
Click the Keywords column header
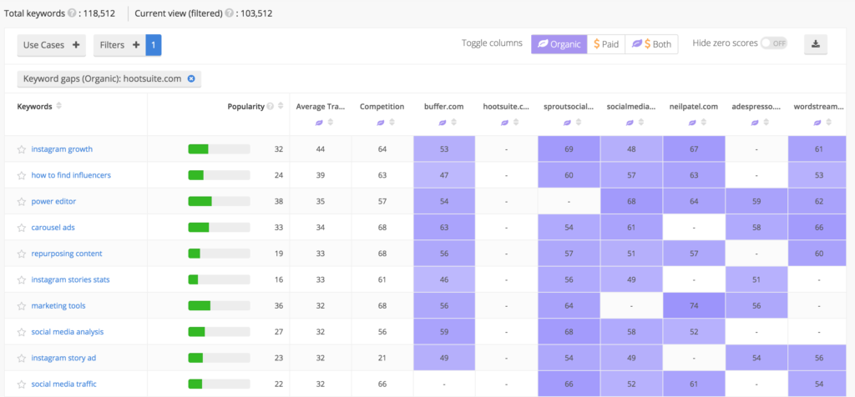pyautogui.click(x=35, y=107)
